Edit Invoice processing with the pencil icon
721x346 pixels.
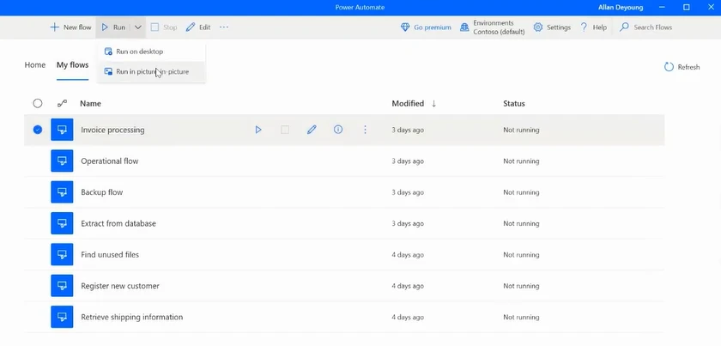point(312,130)
